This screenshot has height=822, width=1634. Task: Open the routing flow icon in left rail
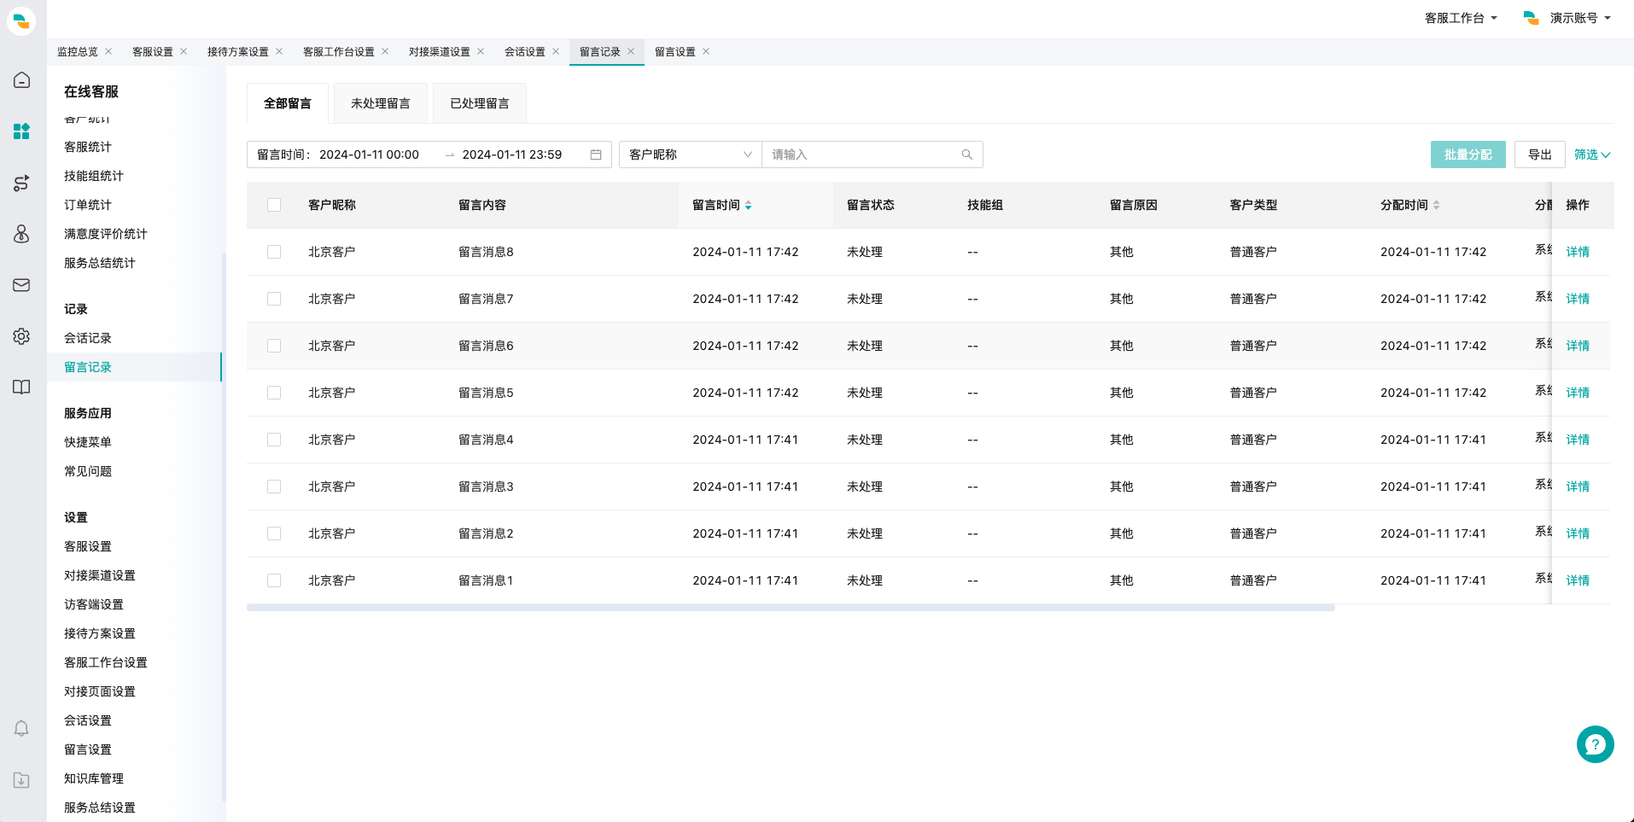tap(21, 183)
